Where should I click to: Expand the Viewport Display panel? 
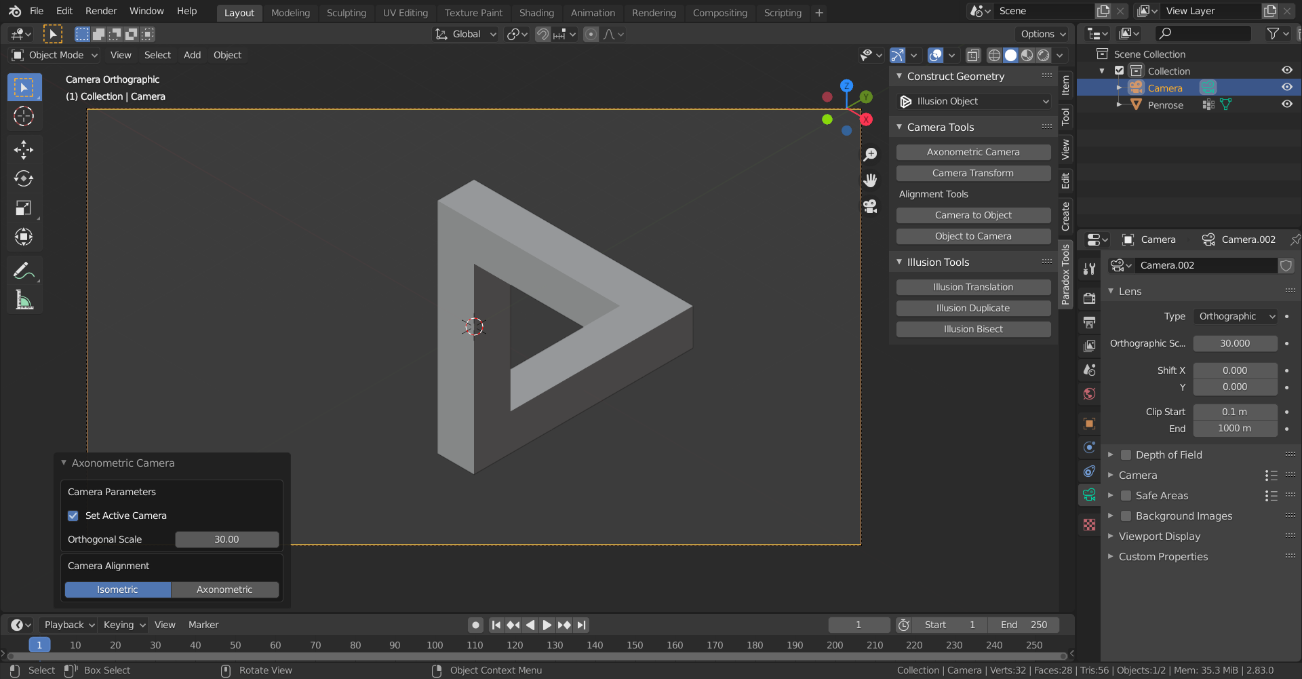(x=1159, y=536)
